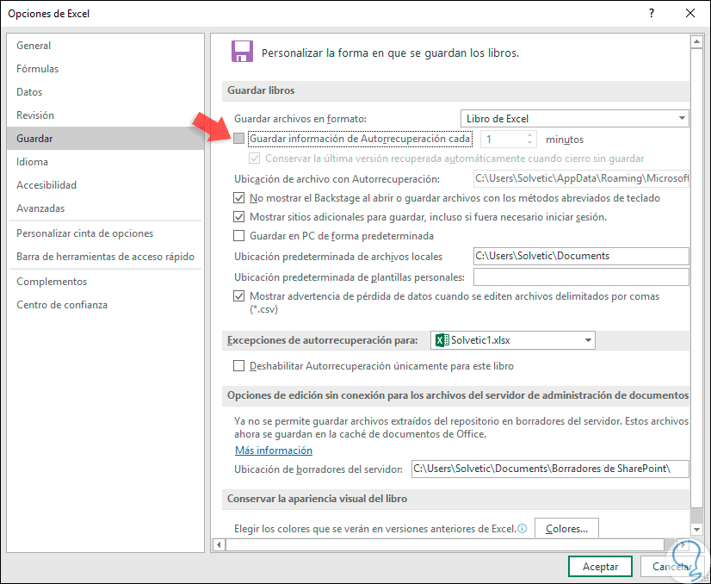The image size is (711, 584).
Task: Open Barra de herramientas de acceso rápido
Action: coord(105,257)
